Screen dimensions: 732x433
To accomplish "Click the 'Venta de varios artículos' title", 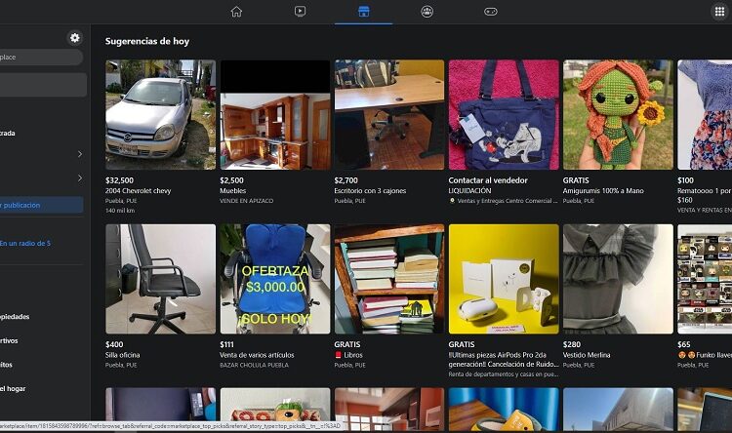I will click(x=257, y=355).
